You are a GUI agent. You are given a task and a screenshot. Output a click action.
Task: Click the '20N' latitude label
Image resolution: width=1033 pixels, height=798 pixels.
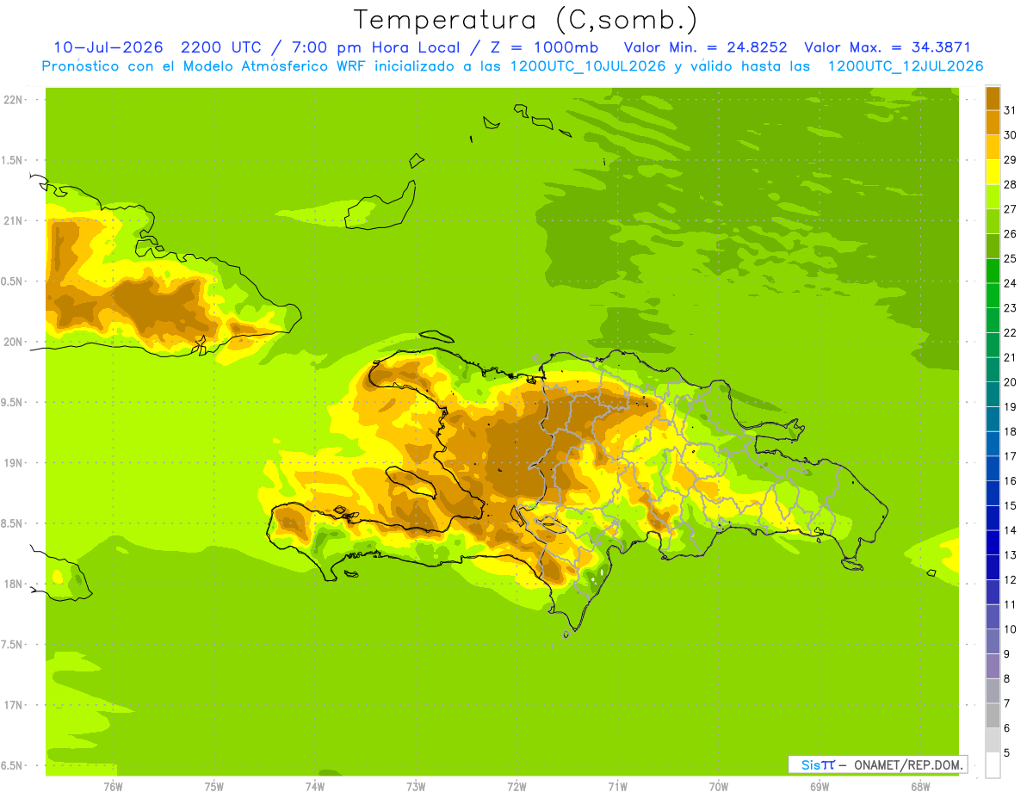[12, 342]
